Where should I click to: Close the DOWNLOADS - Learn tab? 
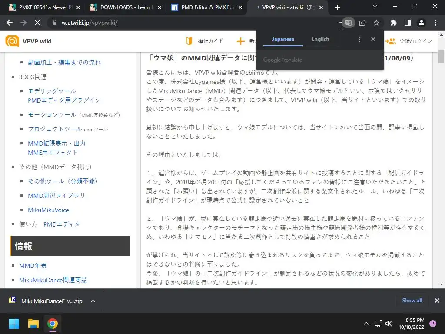[159, 7]
